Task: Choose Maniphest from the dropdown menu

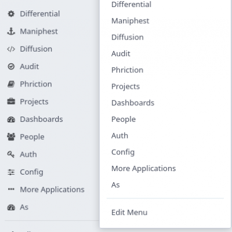Action: point(130,21)
